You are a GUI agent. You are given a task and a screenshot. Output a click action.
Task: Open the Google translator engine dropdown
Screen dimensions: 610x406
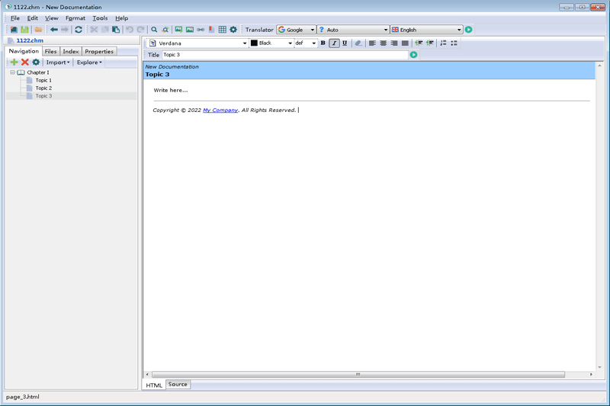[296, 30]
